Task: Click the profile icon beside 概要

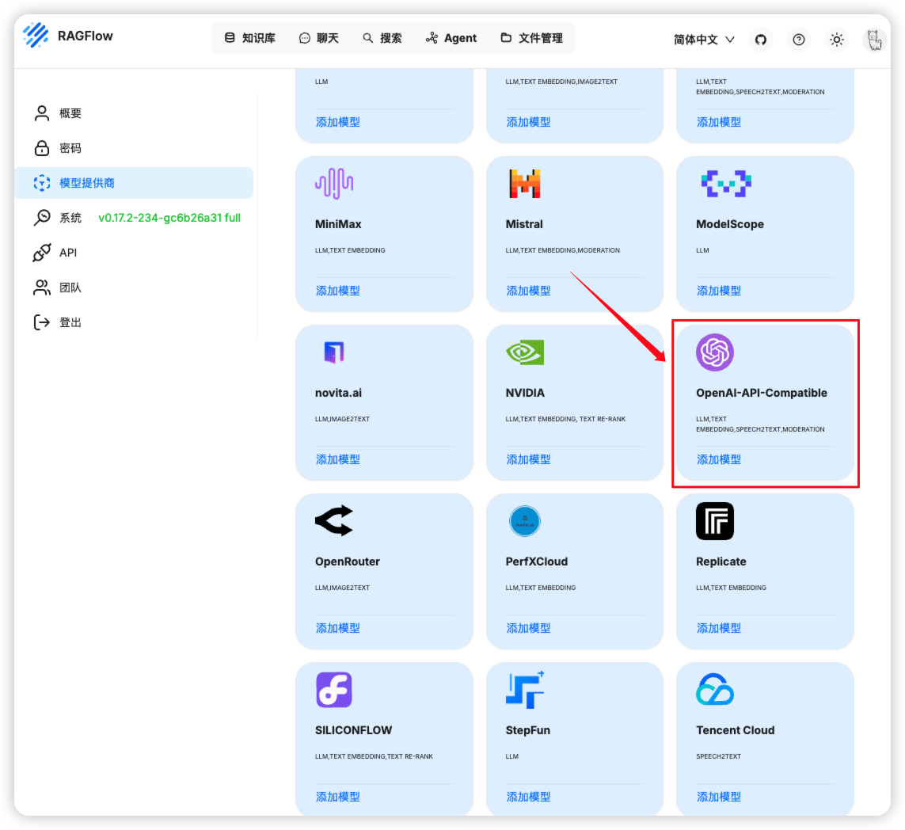Action: [x=41, y=113]
